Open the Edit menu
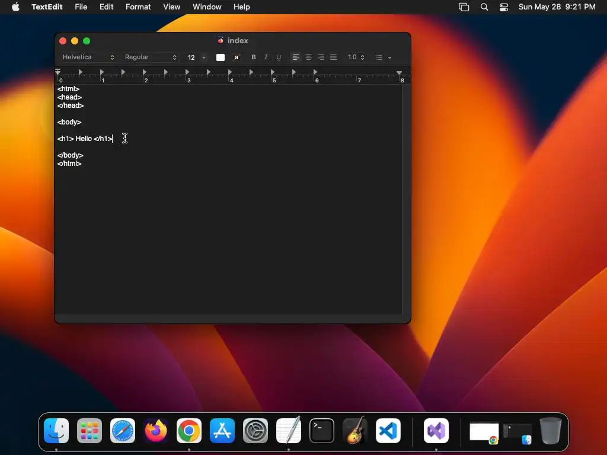The width and height of the screenshot is (607, 455). tap(107, 7)
